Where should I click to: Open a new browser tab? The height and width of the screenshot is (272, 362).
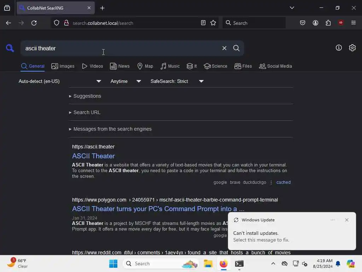coord(102,8)
